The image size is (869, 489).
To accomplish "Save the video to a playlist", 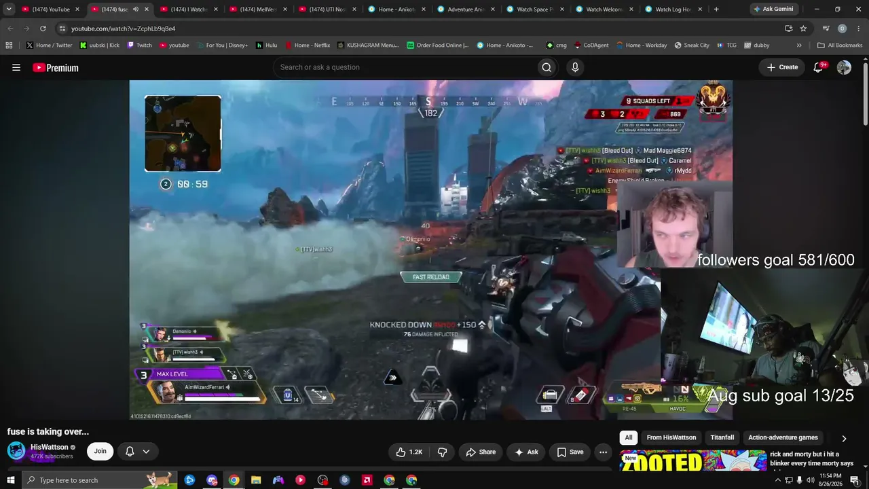I will click(x=570, y=452).
